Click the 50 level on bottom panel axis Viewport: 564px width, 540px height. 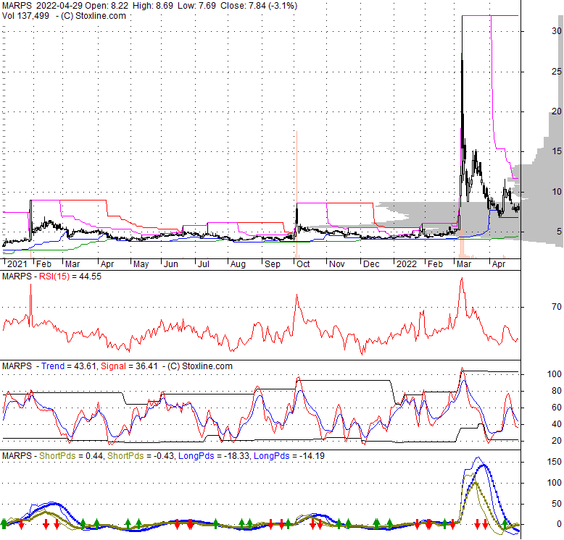557,504
